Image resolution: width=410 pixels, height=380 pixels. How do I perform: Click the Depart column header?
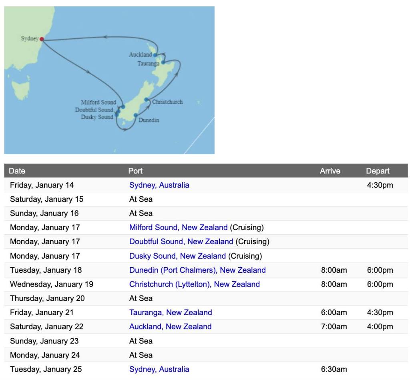(x=378, y=171)
